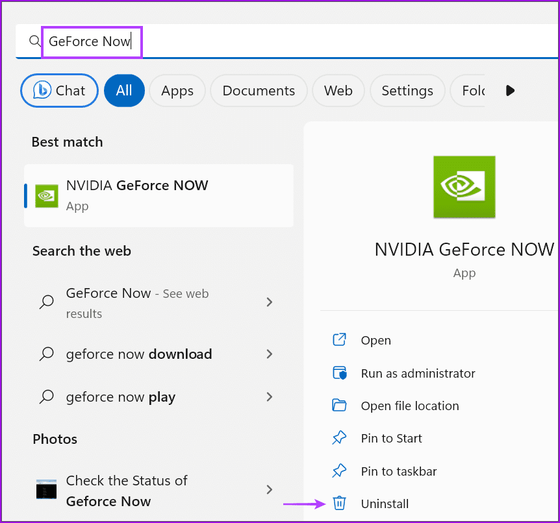
Task: Select the All filter tab
Action: point(124,91)
